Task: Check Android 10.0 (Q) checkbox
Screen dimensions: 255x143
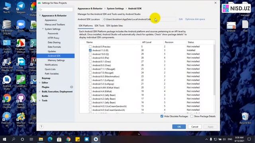Action: click(90, 54)
